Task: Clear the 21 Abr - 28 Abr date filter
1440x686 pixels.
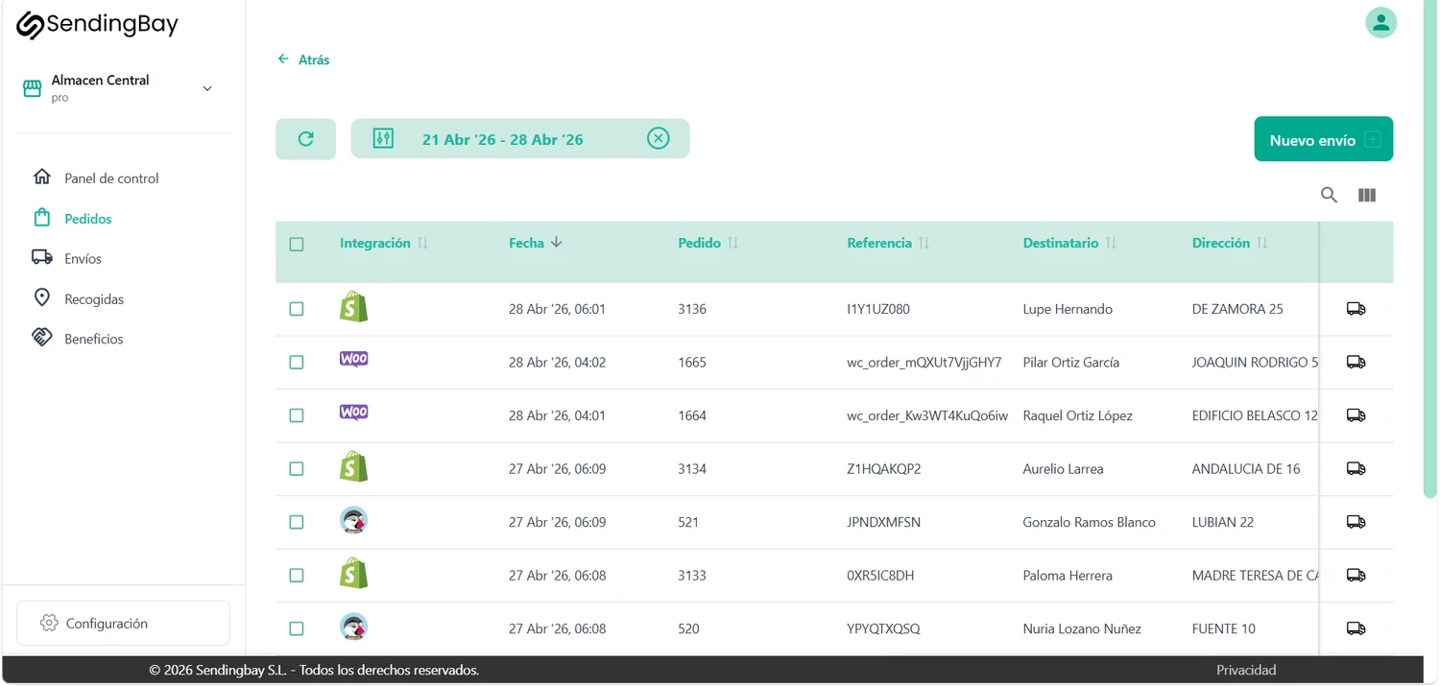Action: pyautogui.click(x=658, y=138)
